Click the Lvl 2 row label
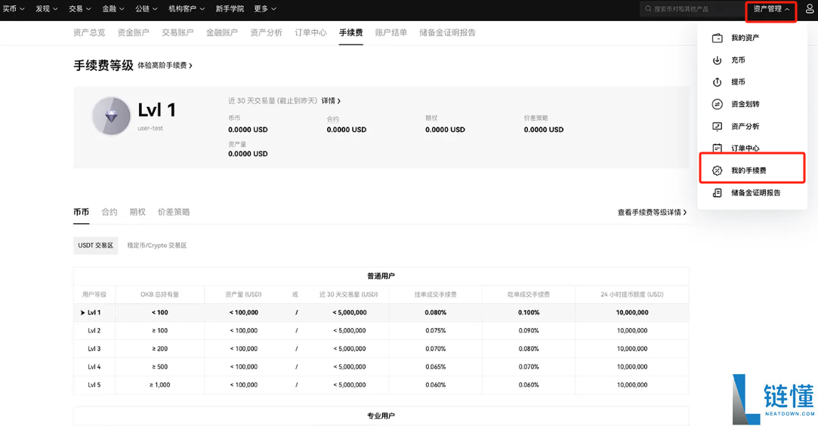818x426 pixels. (x=94, y=331)
